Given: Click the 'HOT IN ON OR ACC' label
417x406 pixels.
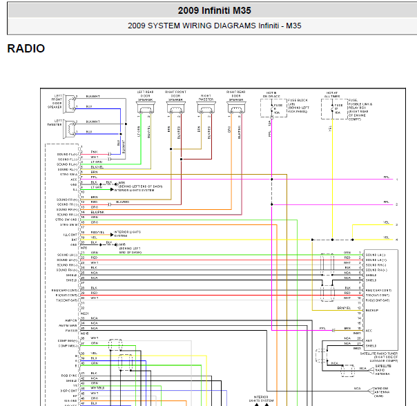Looking at the screenshot, I should coord(271,95).
